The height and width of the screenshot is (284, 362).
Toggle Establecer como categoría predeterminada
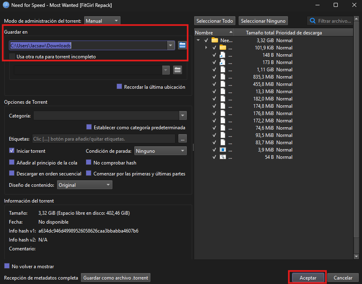tap(89, 127)
